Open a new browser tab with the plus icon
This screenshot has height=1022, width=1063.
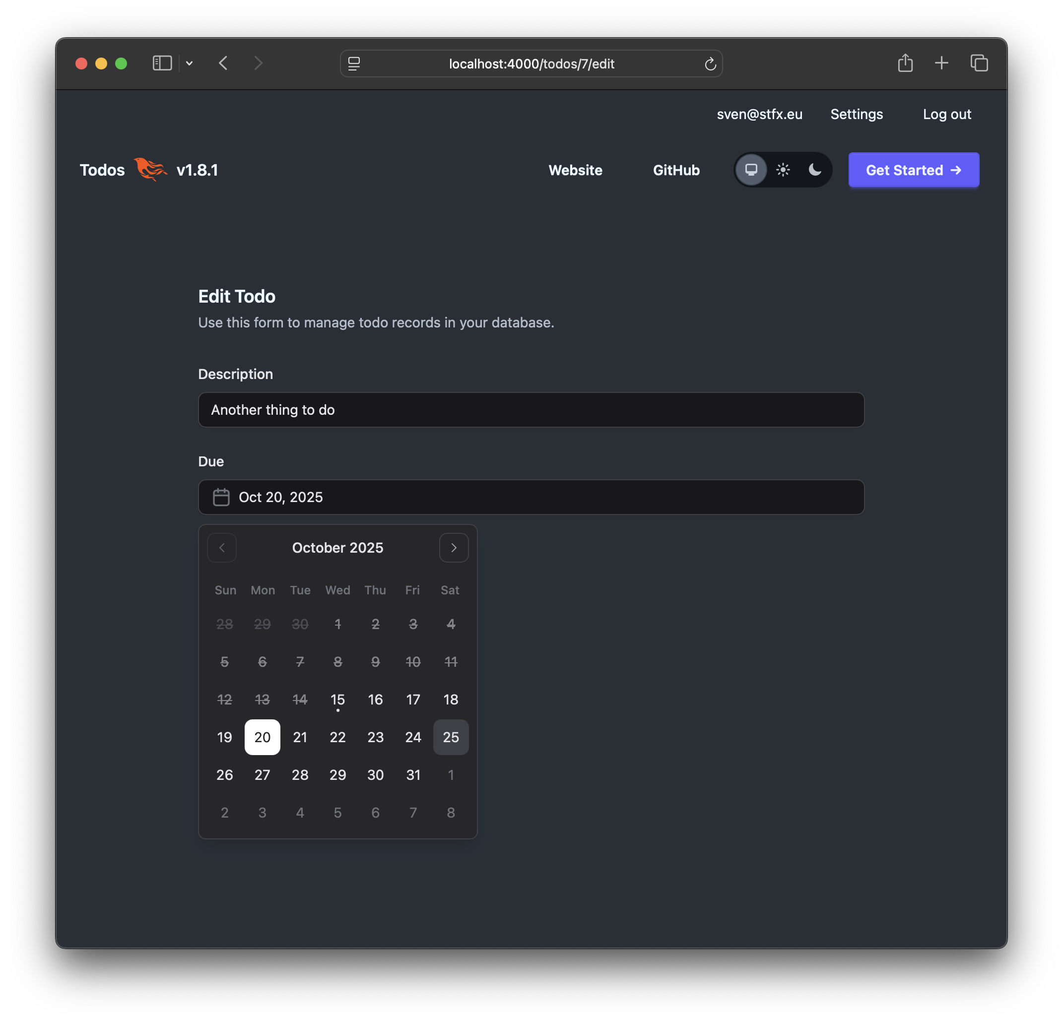[x=941, y=63]
